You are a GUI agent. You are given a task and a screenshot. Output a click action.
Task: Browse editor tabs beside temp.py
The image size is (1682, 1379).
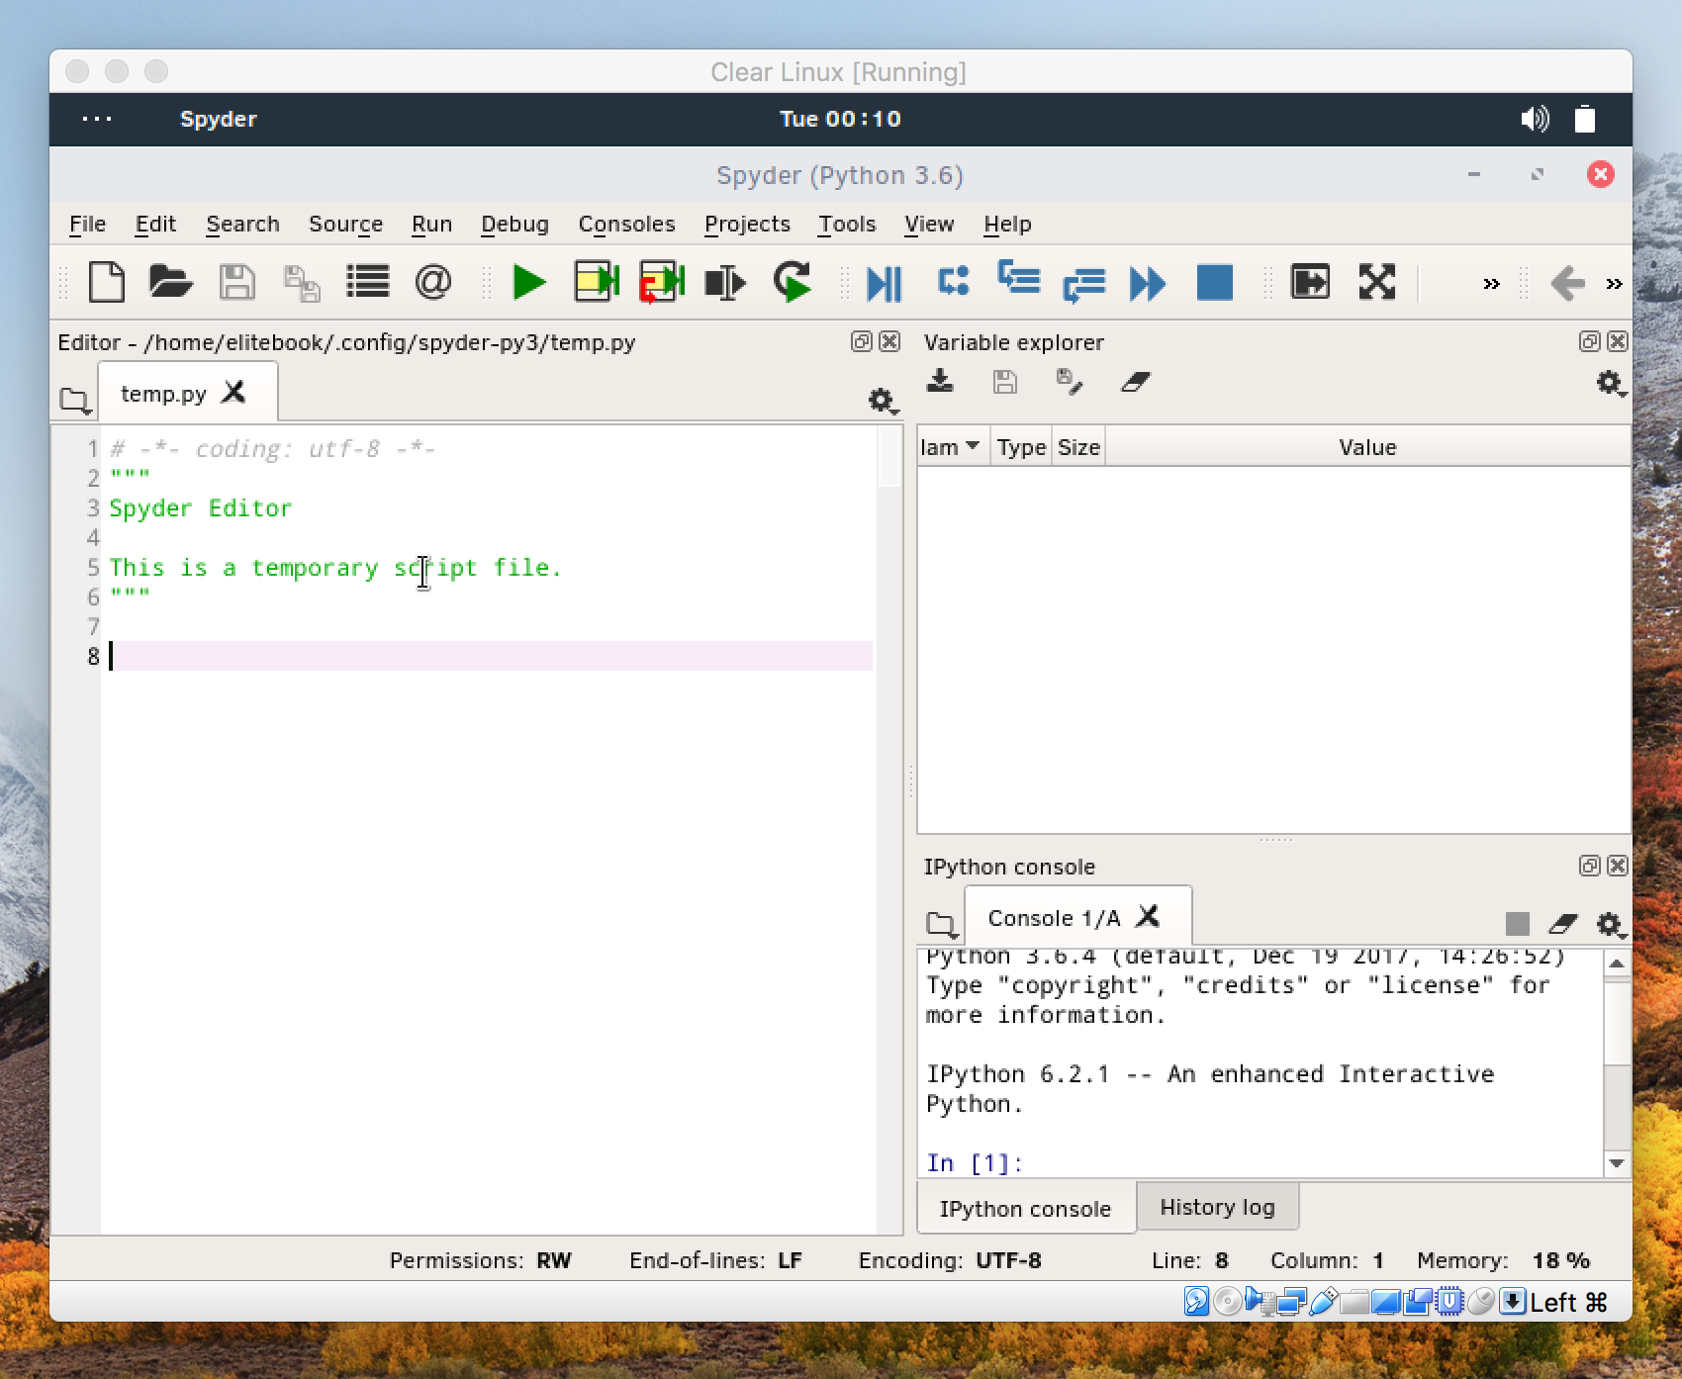tap(75, 401)
